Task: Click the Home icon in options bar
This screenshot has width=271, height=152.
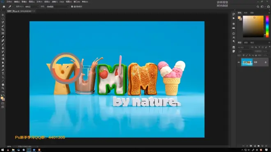Action: pos(4,7)
